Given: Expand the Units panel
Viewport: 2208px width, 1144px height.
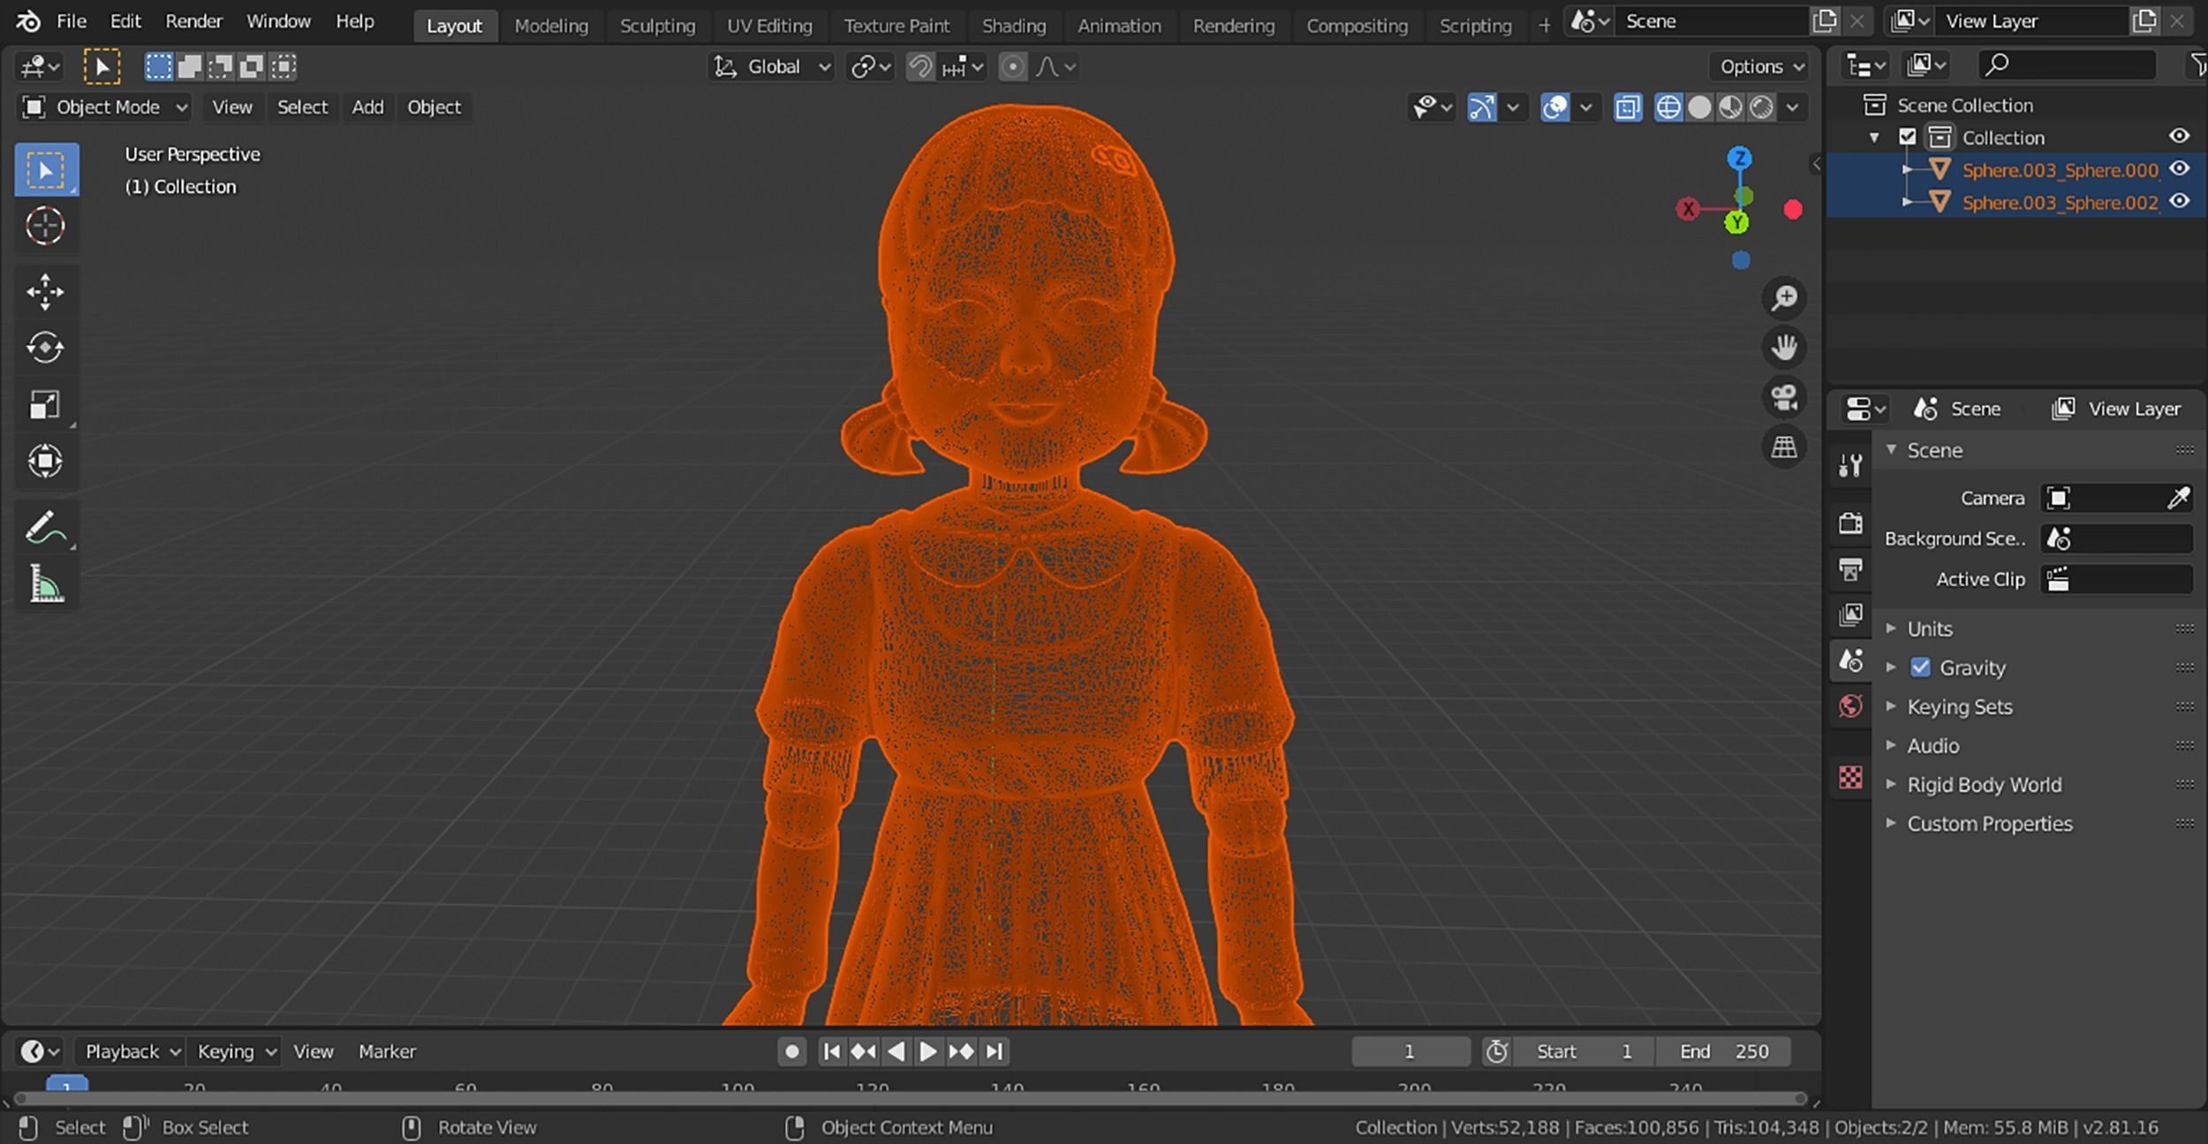Looking at the screenshot, I should tap(1929, 628).
